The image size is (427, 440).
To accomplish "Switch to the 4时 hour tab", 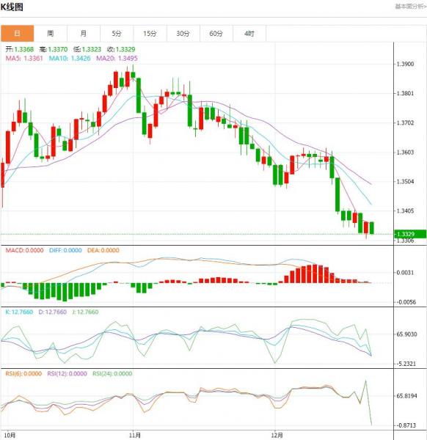I will click(x=249, y=34).
